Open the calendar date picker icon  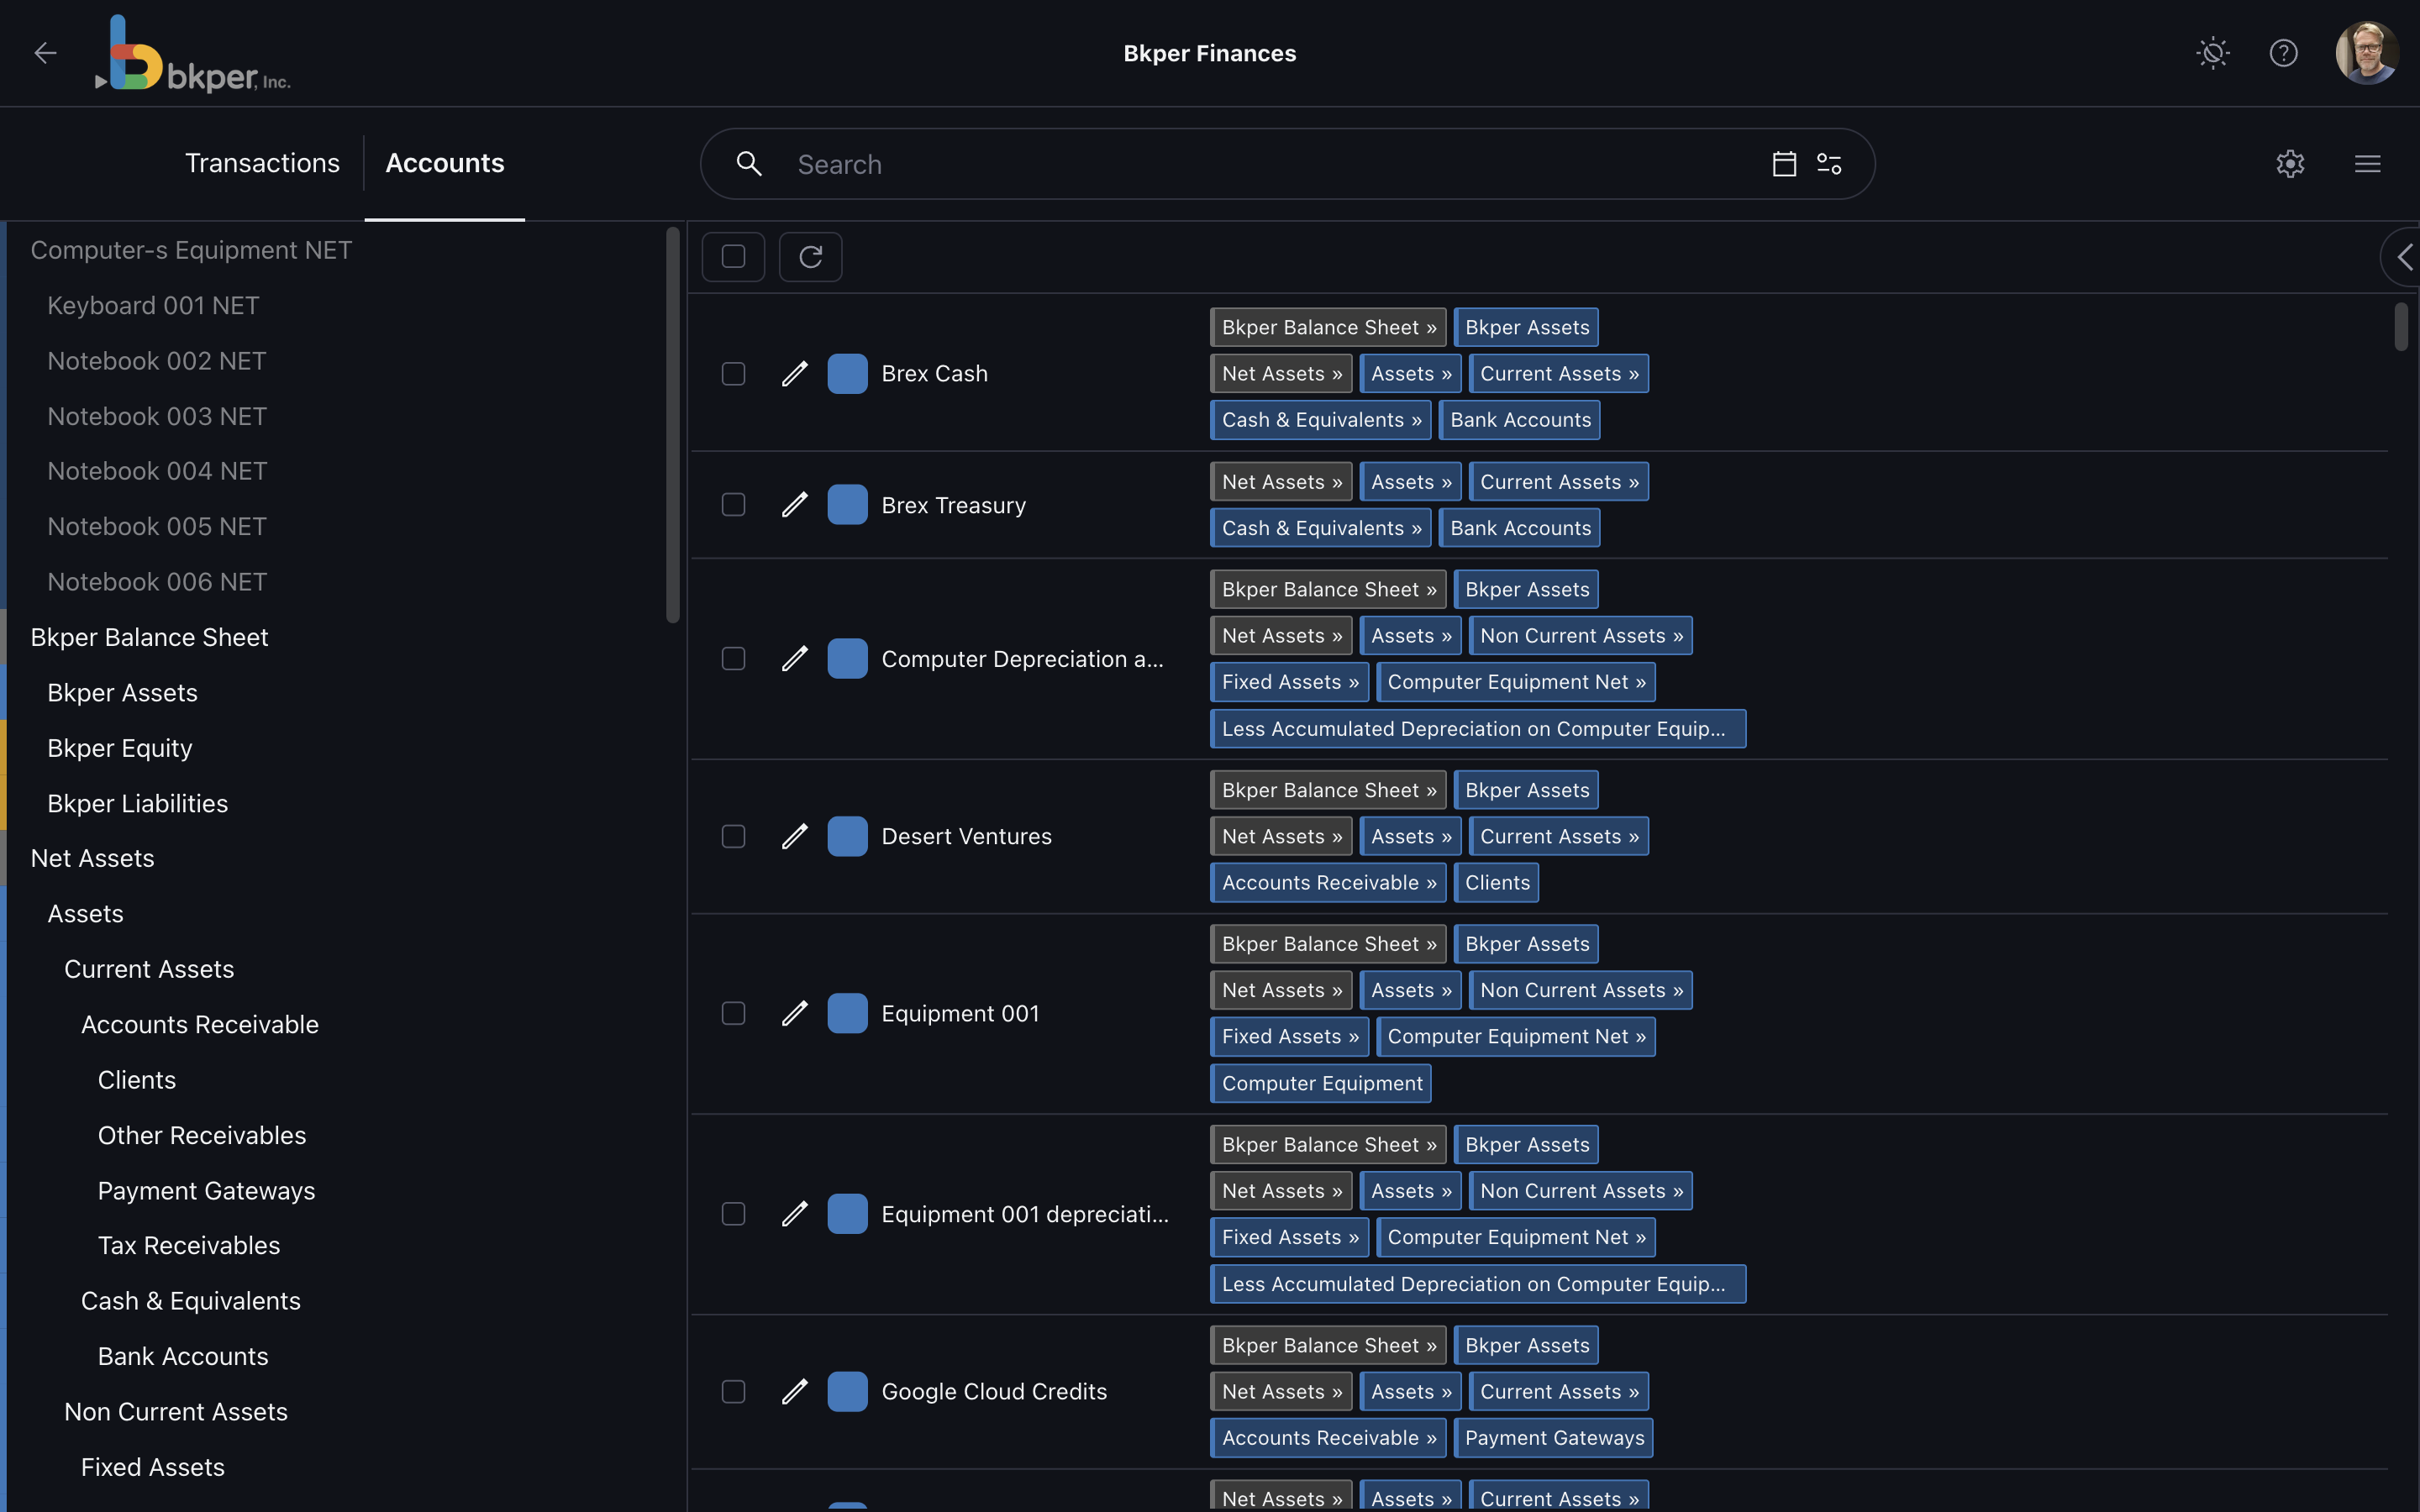1784,164
